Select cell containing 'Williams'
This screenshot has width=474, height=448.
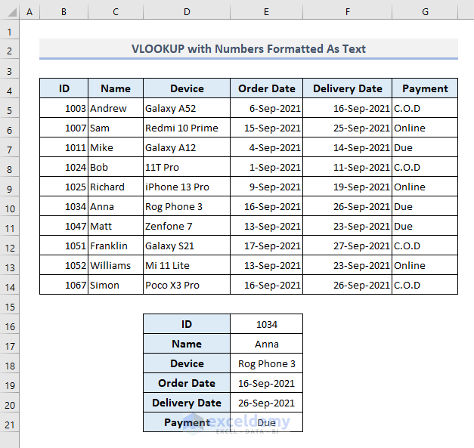[116, 265]
